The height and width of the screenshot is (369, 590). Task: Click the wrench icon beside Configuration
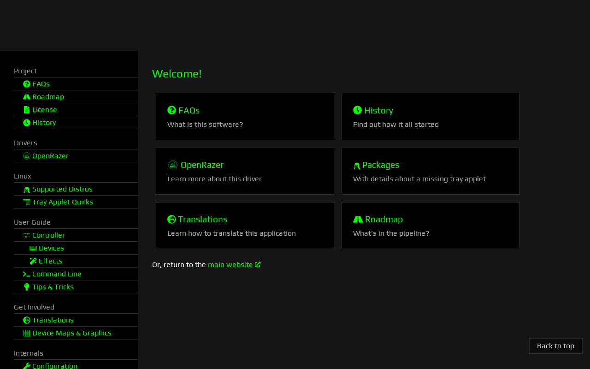pos(27,366)
